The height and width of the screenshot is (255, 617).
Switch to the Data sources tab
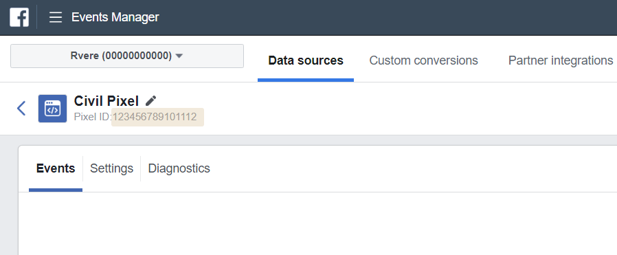point(306,60)
